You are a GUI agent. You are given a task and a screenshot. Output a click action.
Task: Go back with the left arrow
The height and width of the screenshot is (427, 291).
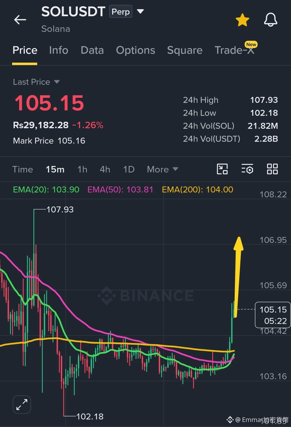point(20,20)
